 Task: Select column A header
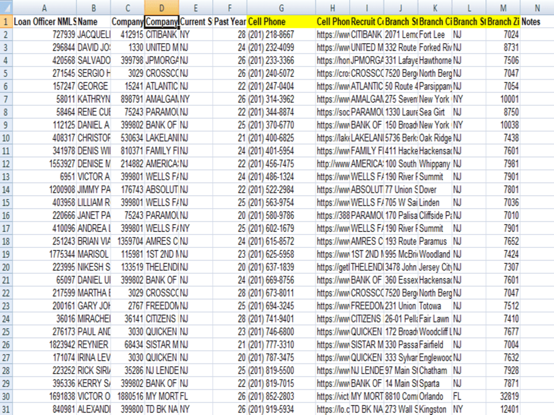pyautogui.click(x=44, y=8)
